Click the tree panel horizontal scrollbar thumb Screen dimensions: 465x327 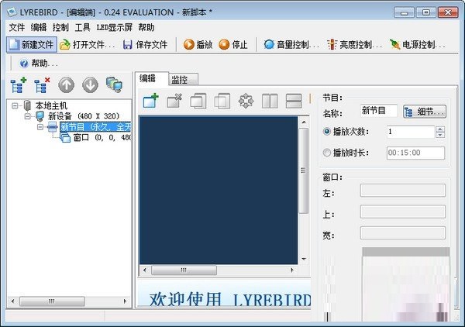(x=52, y=301)
